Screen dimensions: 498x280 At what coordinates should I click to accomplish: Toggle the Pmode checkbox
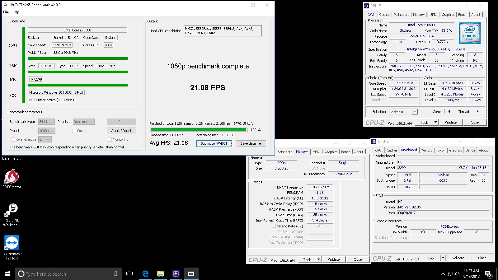pos(74,131)
